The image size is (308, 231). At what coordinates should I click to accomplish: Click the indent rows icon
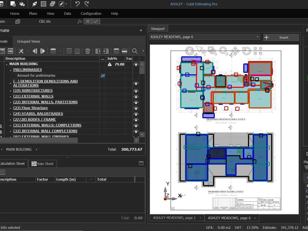(106, 51)
